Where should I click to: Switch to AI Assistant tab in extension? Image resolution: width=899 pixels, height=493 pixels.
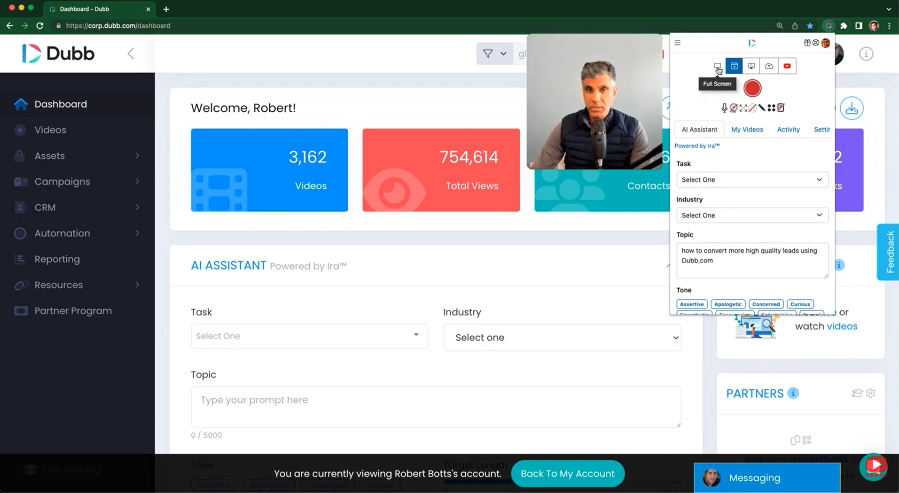point(699,130)
